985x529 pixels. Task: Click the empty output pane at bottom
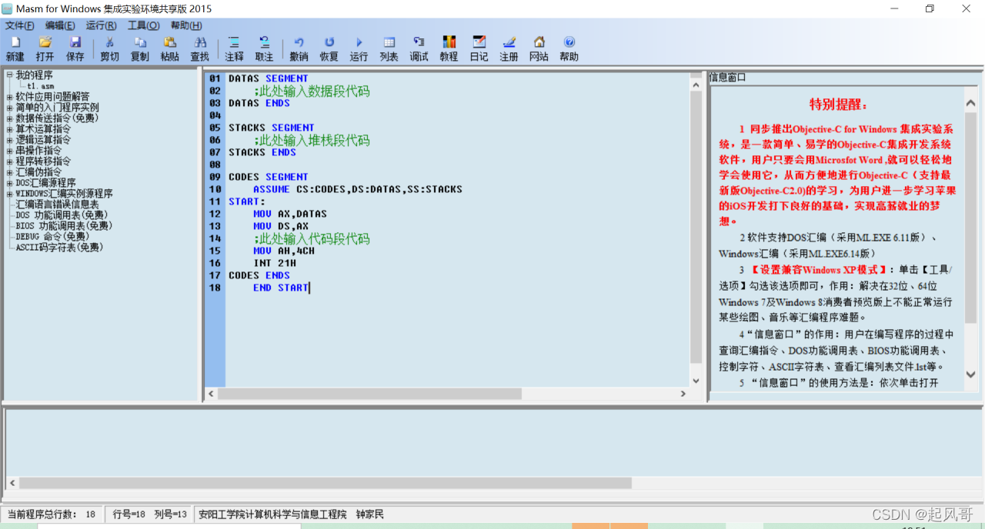(x=492, y=442)
